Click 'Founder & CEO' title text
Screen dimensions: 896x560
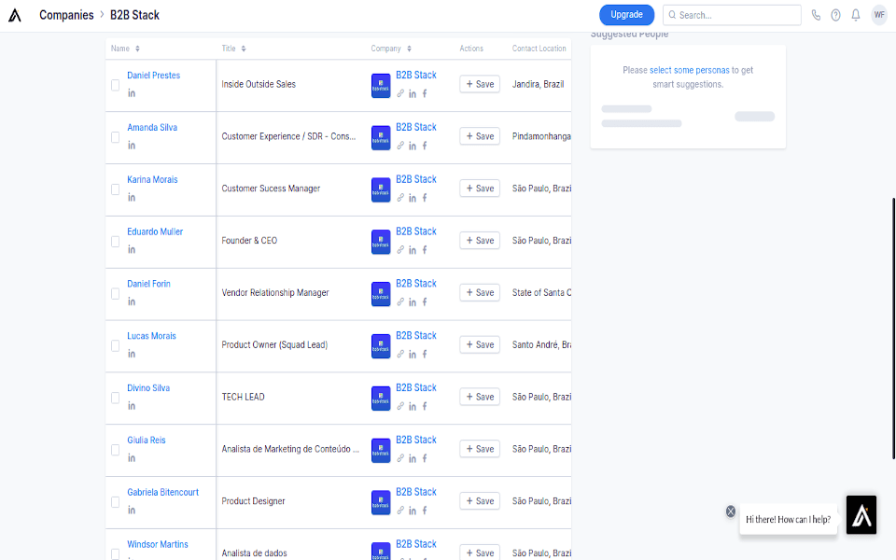(x=250, y=241)
